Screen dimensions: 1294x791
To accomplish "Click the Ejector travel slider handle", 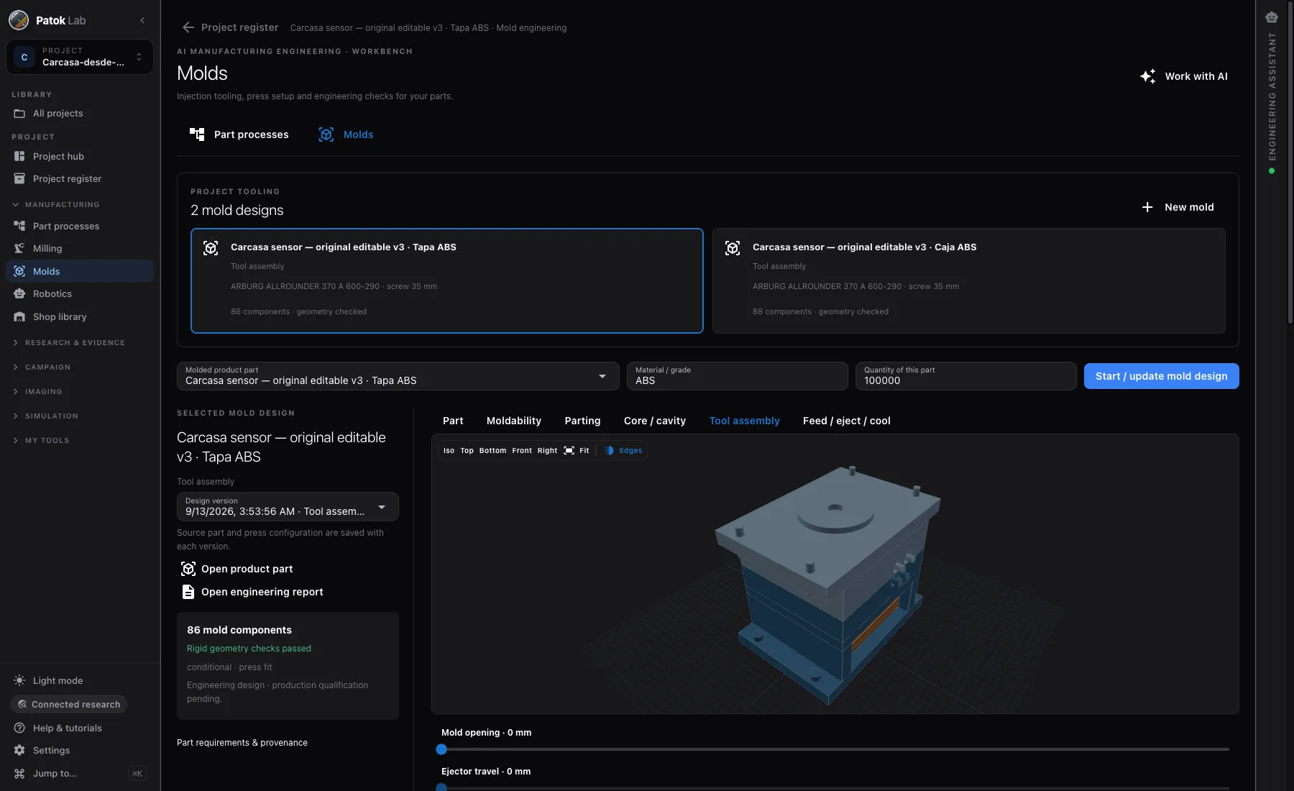I will pos(441,787).
